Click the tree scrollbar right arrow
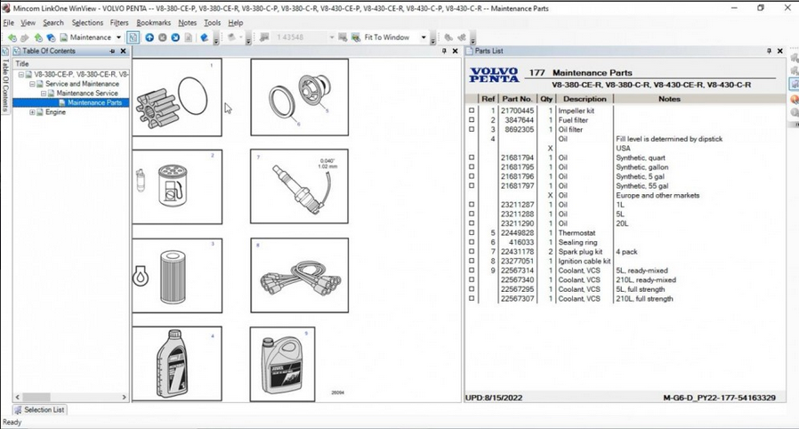Screen dimensions: 799x429 point(124,397)
